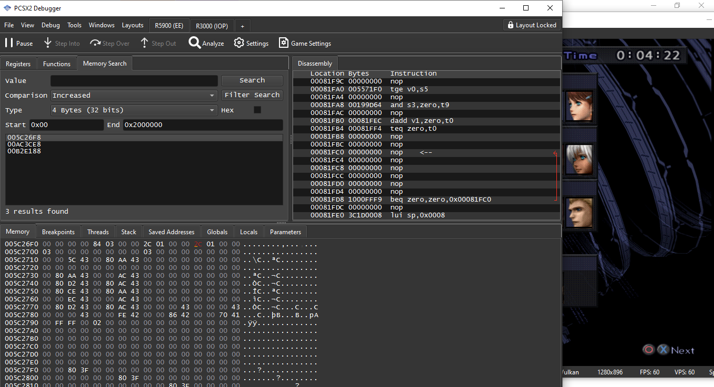Open the Debug menu
This screenshot has width=714, height=387.
point(50,25)
